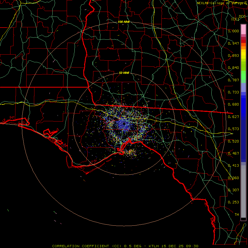The image size is (248, 248).
Task: Click the 0.840 scale value
Action: pos(233,68)
